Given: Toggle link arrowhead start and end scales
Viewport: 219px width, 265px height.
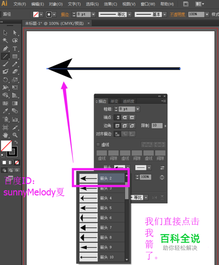Looking at the screenshot, I should tap(162, 177).
